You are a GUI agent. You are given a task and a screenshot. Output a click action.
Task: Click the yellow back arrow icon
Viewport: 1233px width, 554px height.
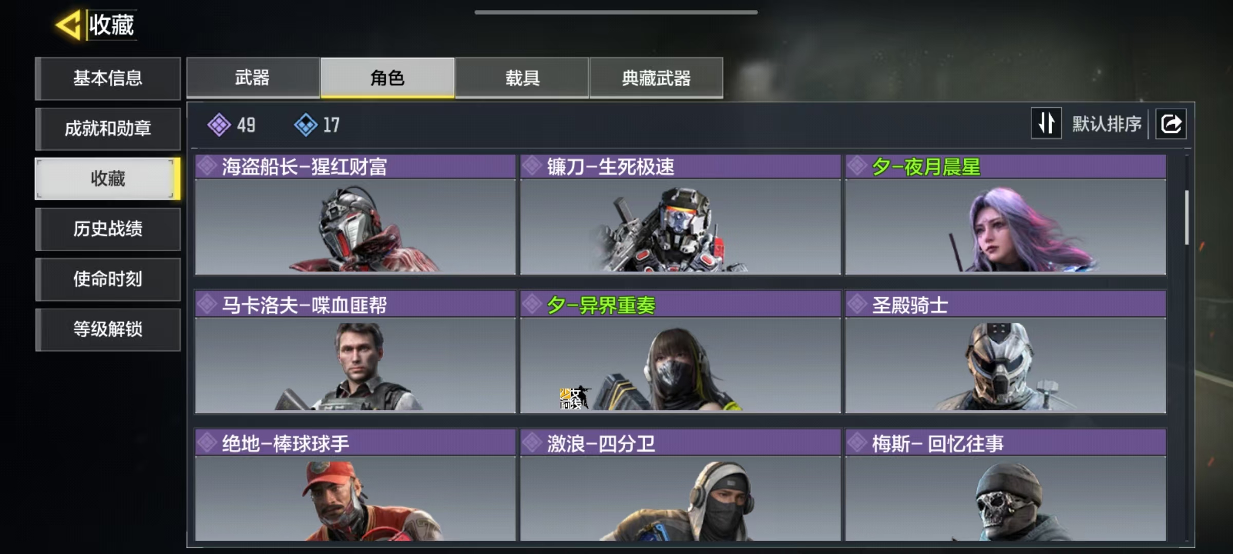[68, 25]
